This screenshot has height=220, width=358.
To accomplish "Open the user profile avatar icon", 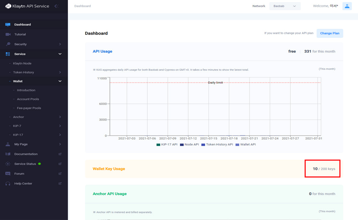I will click(x=347, y=6).
